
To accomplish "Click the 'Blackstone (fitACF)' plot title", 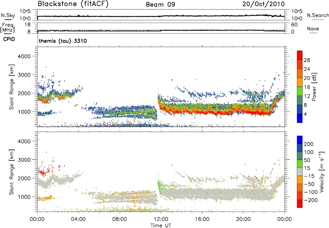I will pyautogui.click(x=73, y=4).
